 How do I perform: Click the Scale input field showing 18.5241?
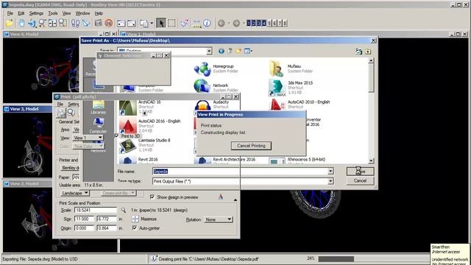pyautogui.click(x=96, y=210)
